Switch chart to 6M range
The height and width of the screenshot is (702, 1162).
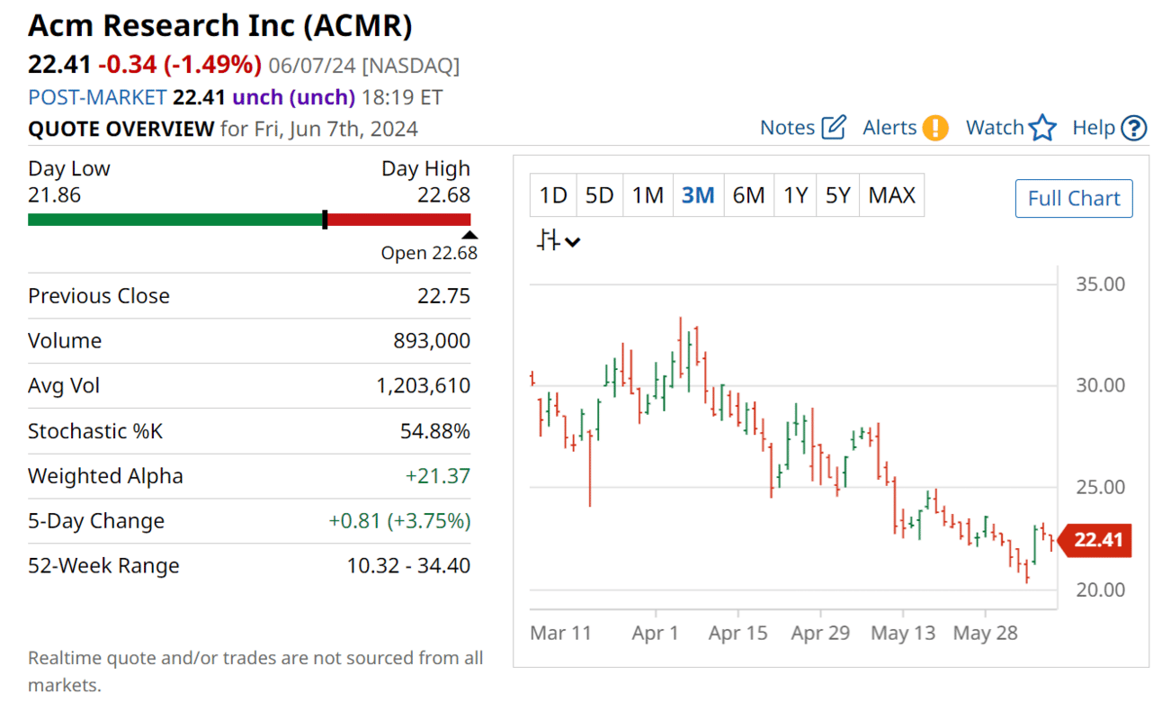click(748, 195)
